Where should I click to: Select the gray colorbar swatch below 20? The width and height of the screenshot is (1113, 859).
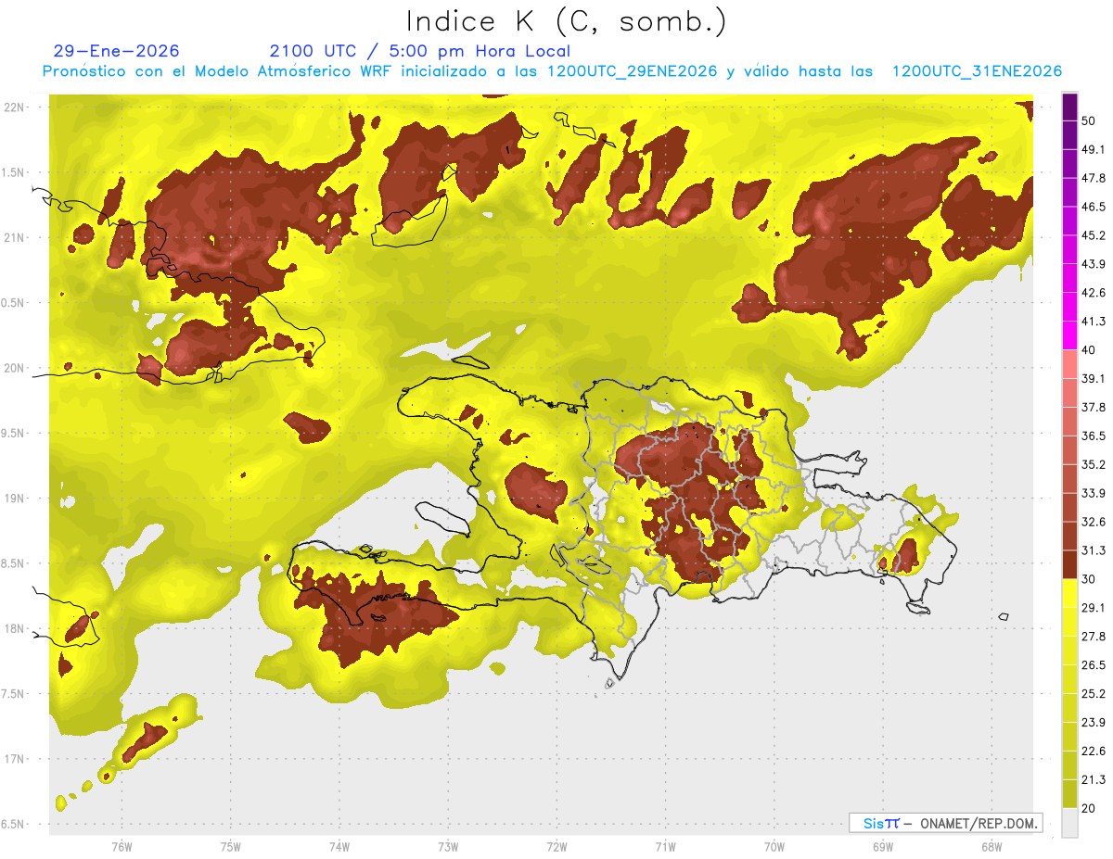click(x=1069, y=823)
